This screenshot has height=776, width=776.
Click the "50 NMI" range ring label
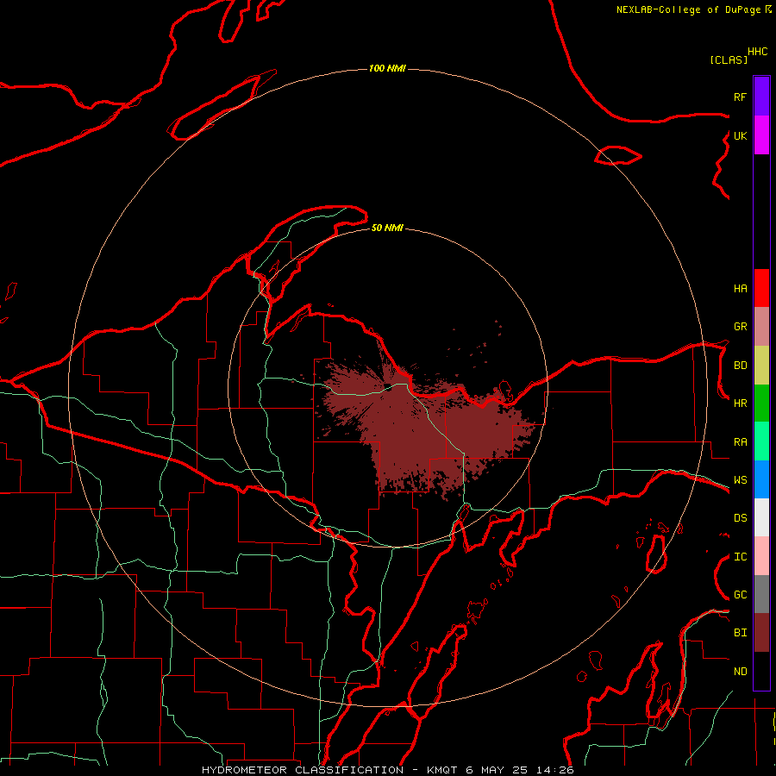pyautogui.click(x=387, y=228)
